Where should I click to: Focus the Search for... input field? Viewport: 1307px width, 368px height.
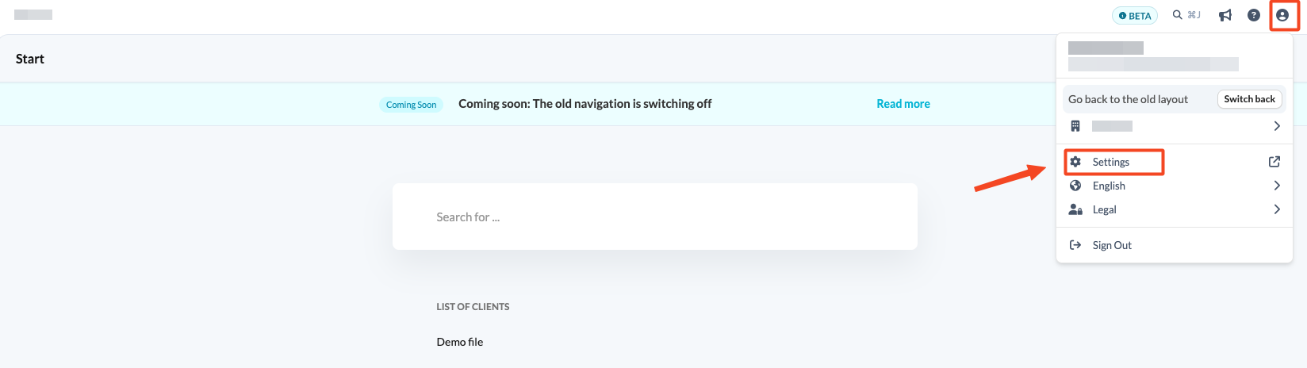point(655,217)
